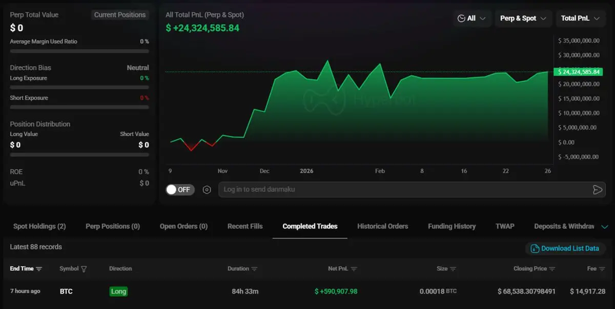The width and height of the screenshot is (615, 309).
Task: Click the net PnL value +590,907.98
Action: [x=336, y=291]
